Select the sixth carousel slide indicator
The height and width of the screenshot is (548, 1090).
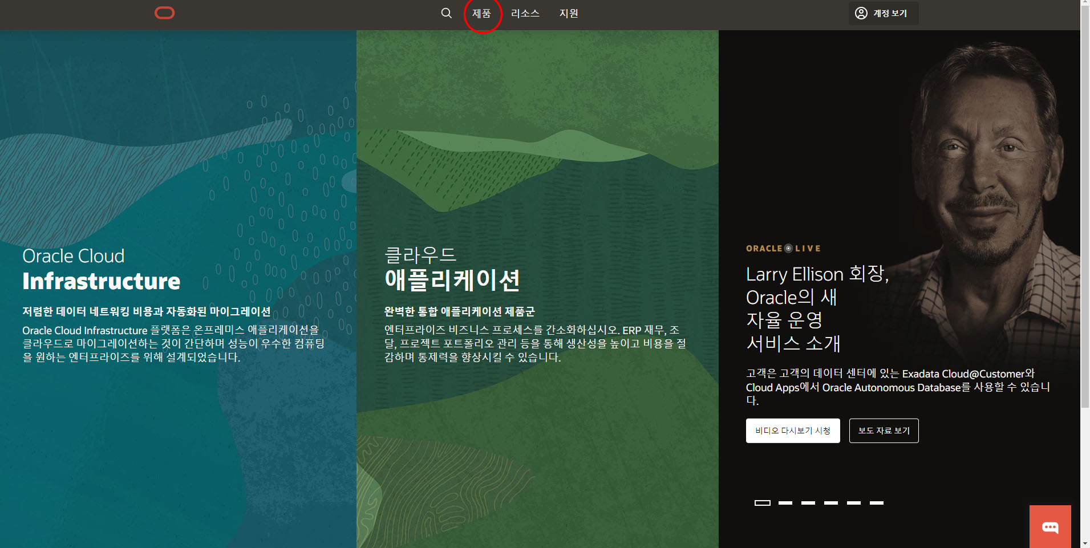coord(877,503)
